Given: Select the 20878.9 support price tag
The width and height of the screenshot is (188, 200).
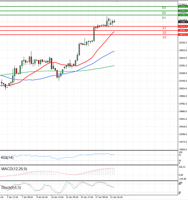Looking at the screenshot, I should tap(183, 35).
